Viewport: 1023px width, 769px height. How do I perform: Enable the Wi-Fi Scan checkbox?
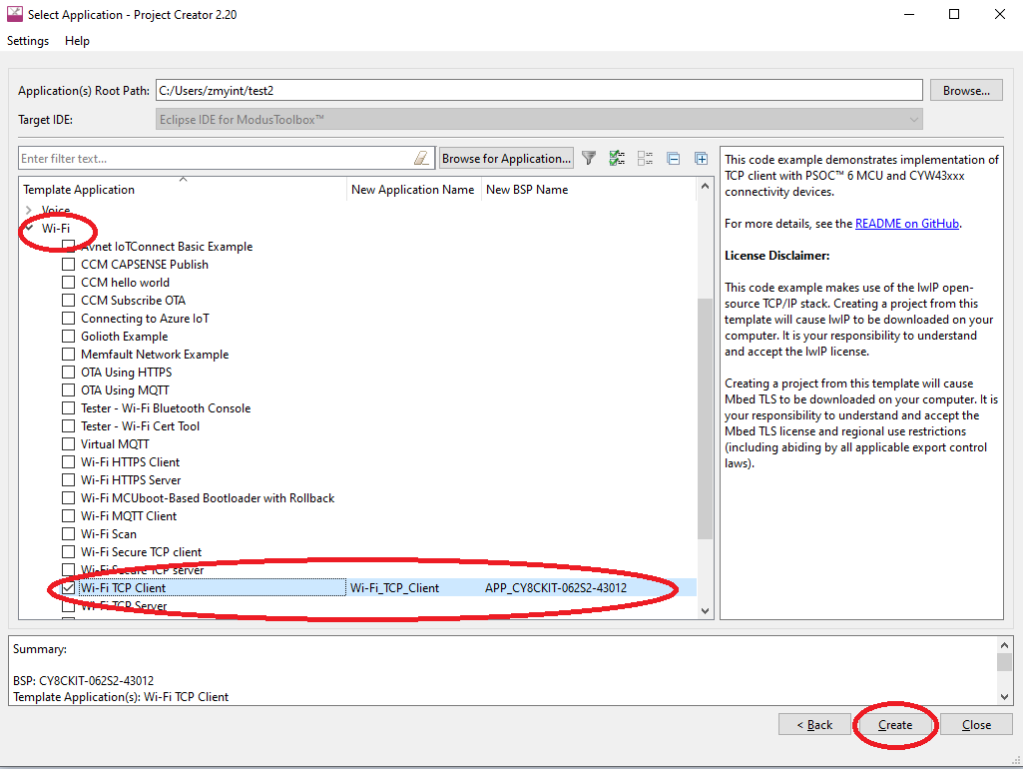[68, 534]
